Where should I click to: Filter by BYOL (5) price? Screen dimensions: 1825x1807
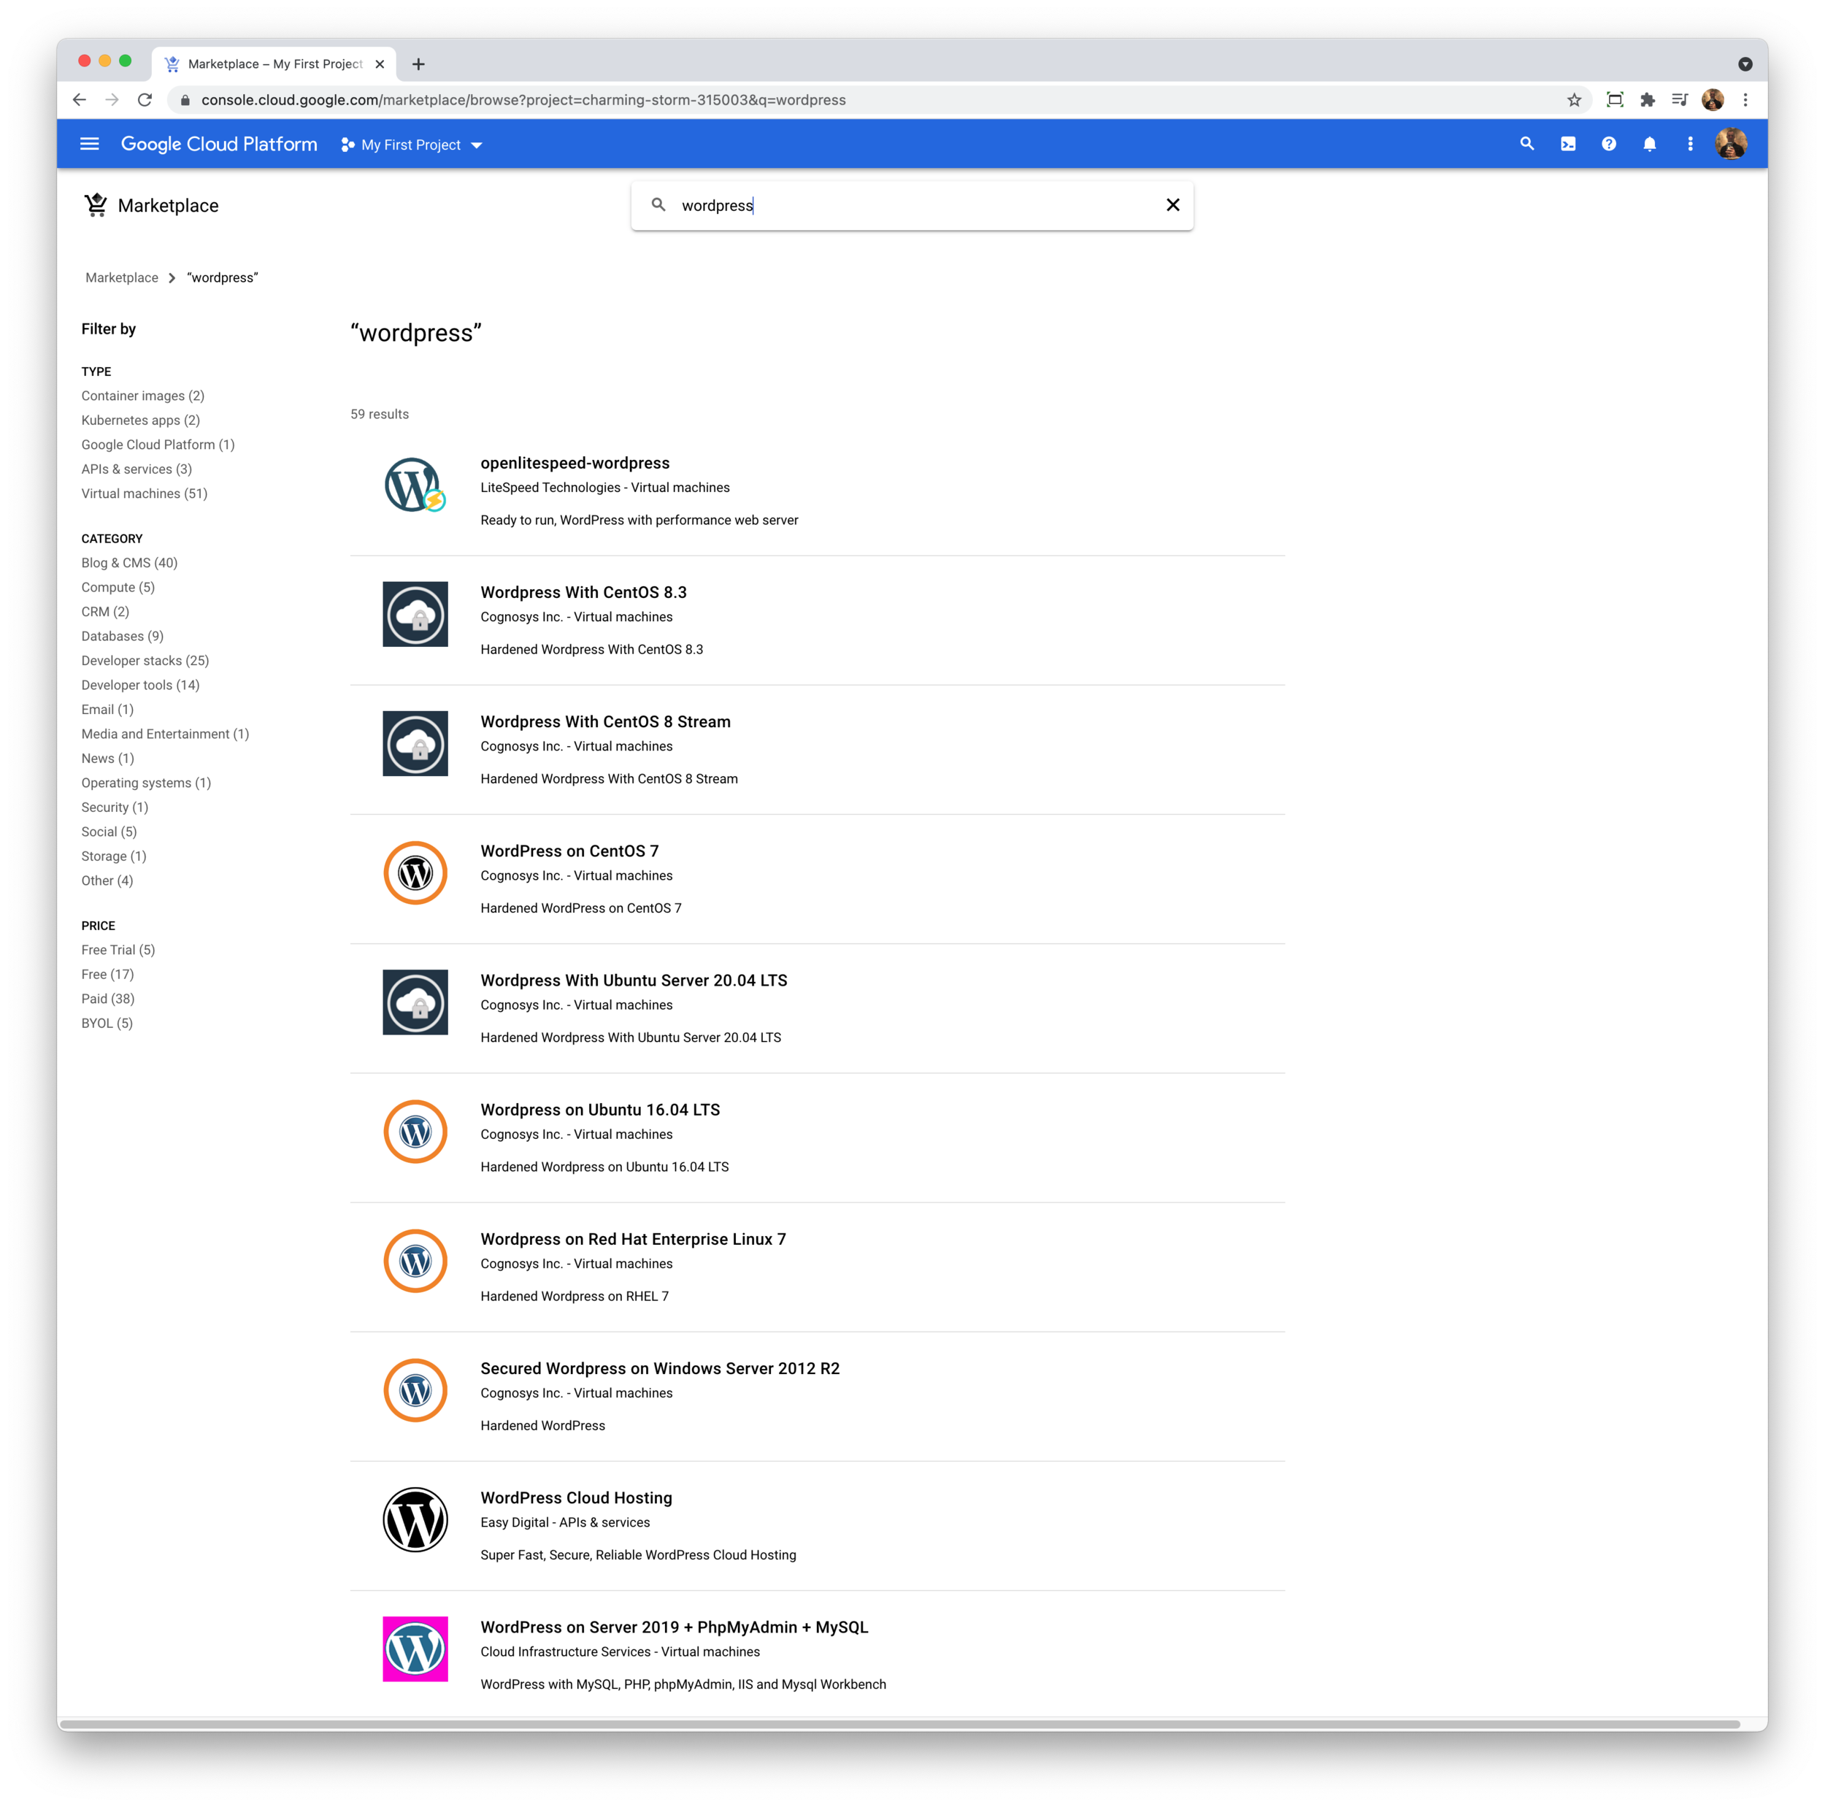click(x=107, y=1024)
